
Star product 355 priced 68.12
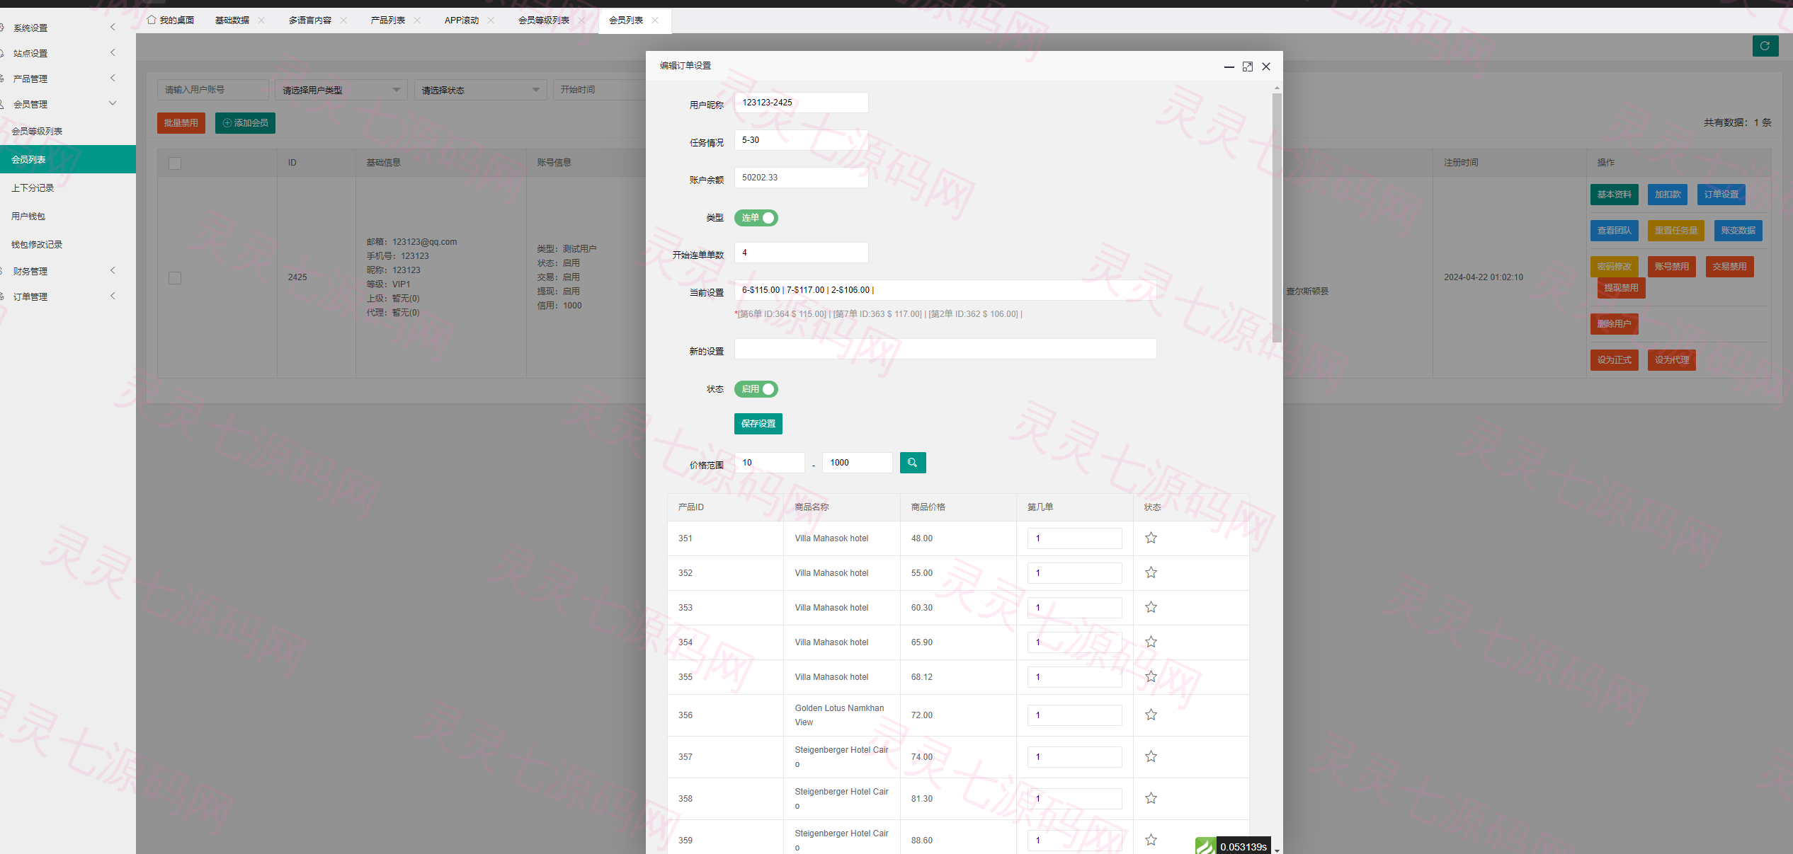(1151, 676)
